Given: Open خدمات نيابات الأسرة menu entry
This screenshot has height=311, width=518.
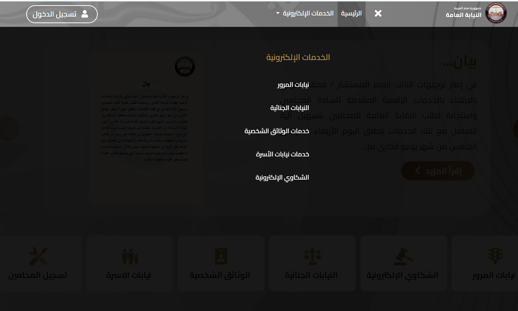Looking at the screenshot, I should point(282,154).
